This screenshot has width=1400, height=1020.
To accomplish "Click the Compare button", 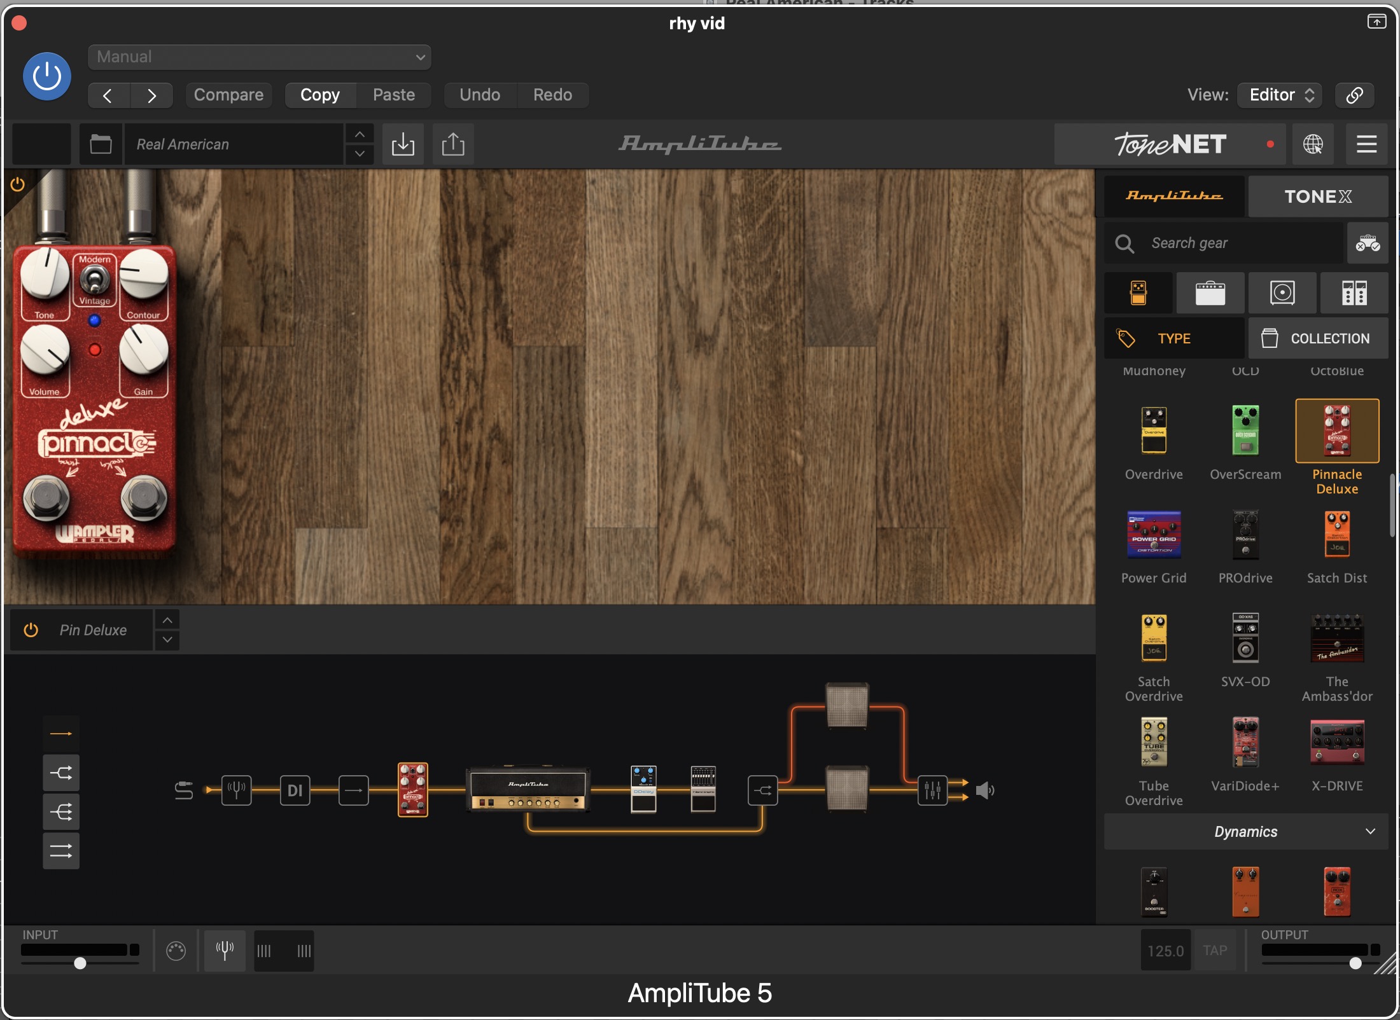I will point(228,95).
